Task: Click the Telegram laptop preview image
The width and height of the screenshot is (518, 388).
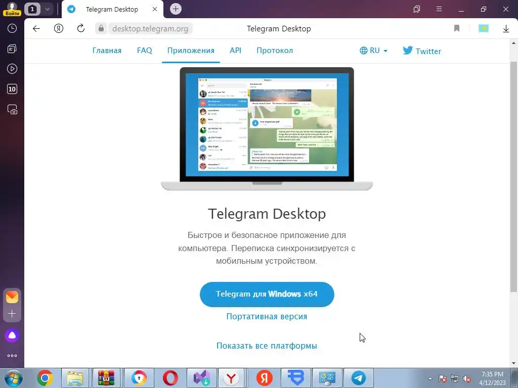Action: [x=267, y=129]
